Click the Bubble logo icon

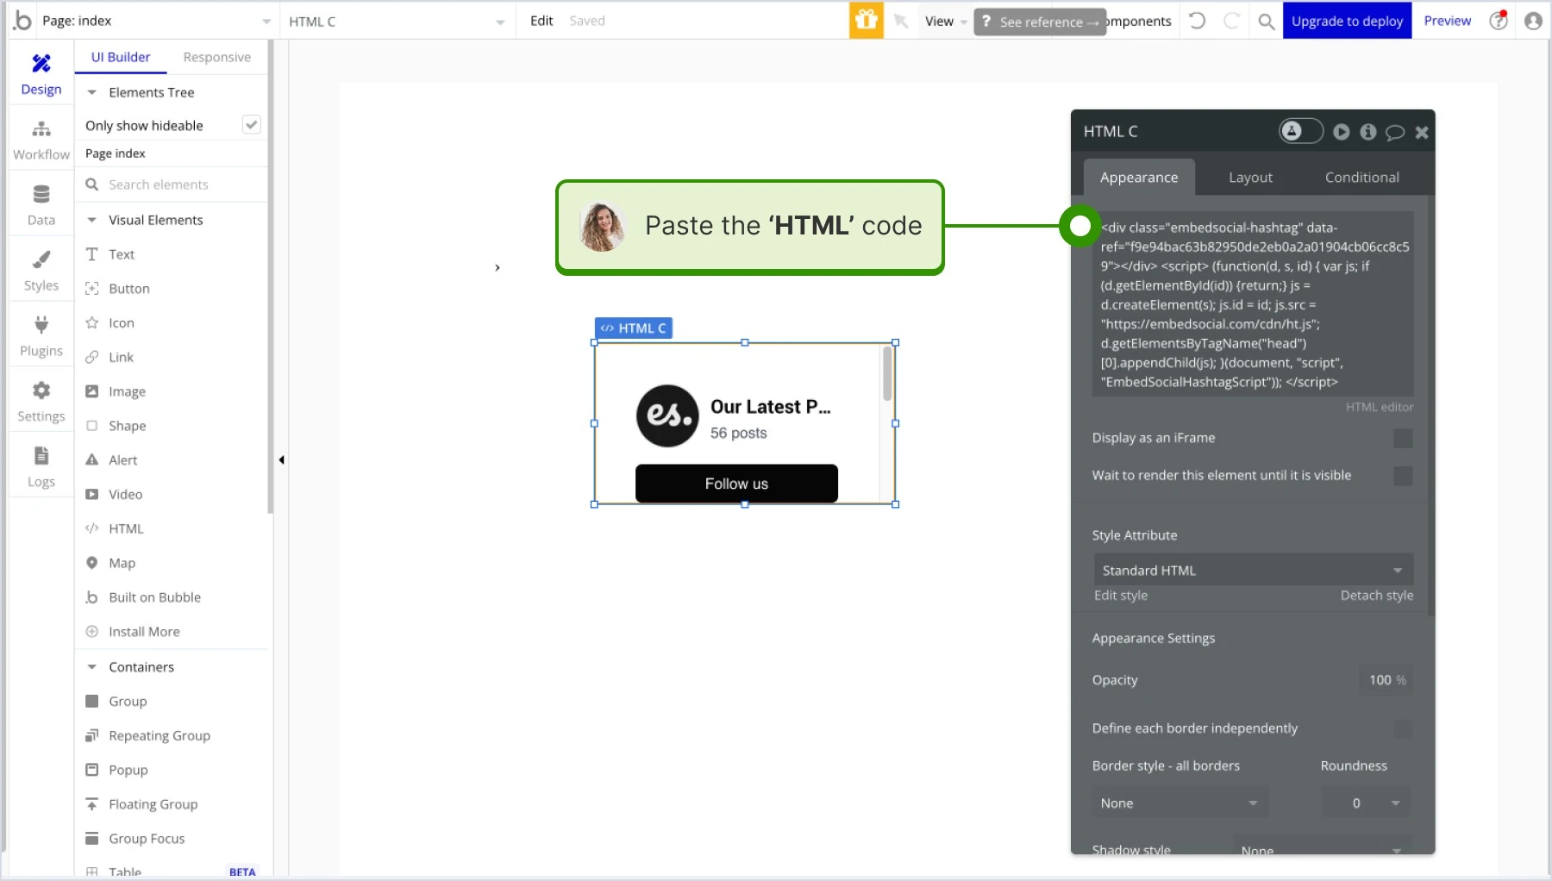click(x=22, y=21)
